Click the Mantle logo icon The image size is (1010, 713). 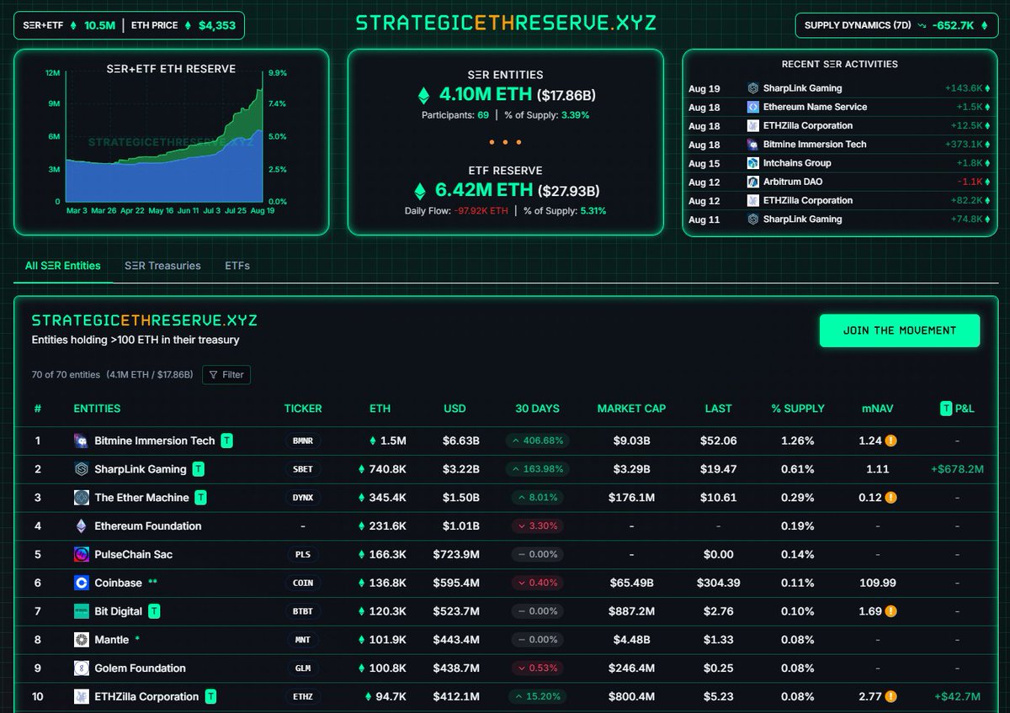click(x=82, y=640)
